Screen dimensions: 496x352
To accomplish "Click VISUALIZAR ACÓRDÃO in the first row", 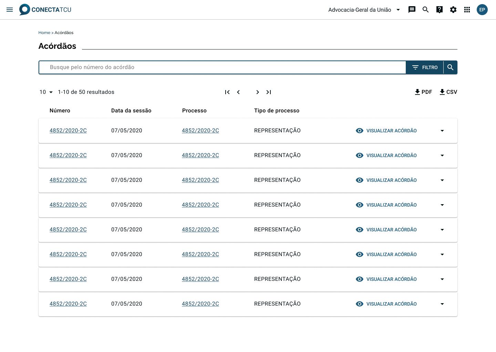I will click(x=386, y=131).
